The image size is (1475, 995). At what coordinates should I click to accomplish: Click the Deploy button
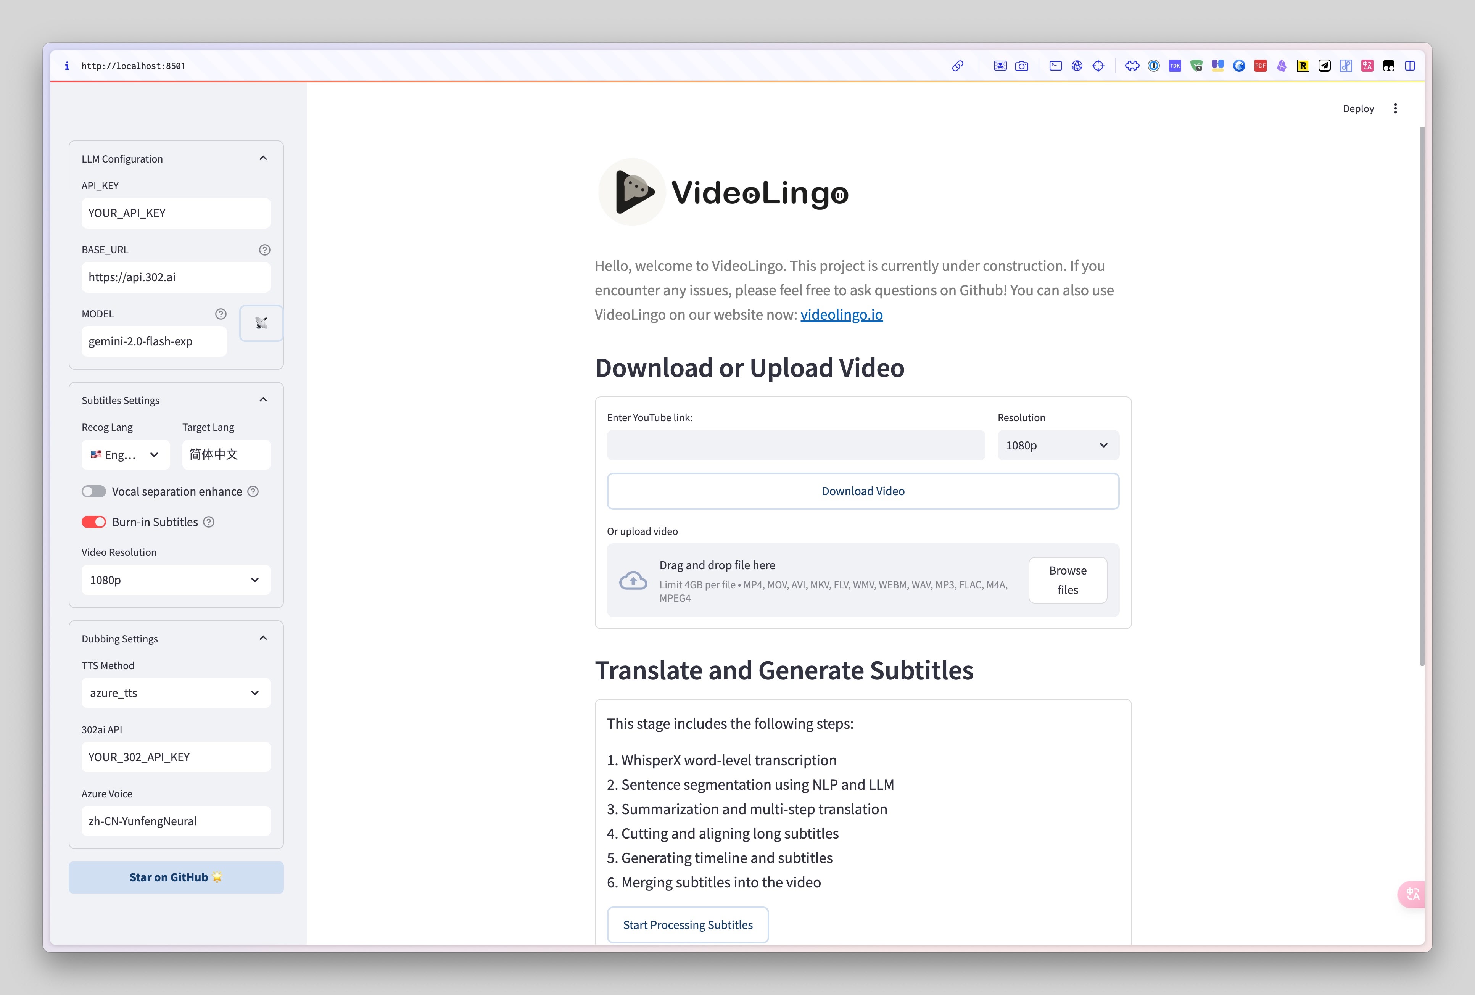(1358, 108)
